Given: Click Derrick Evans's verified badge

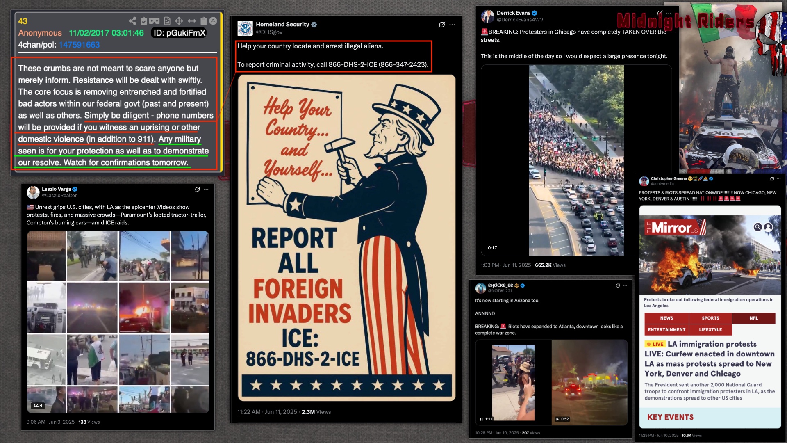Looking at the screenshot, I should pyautogui.click(x=535, y=13).
